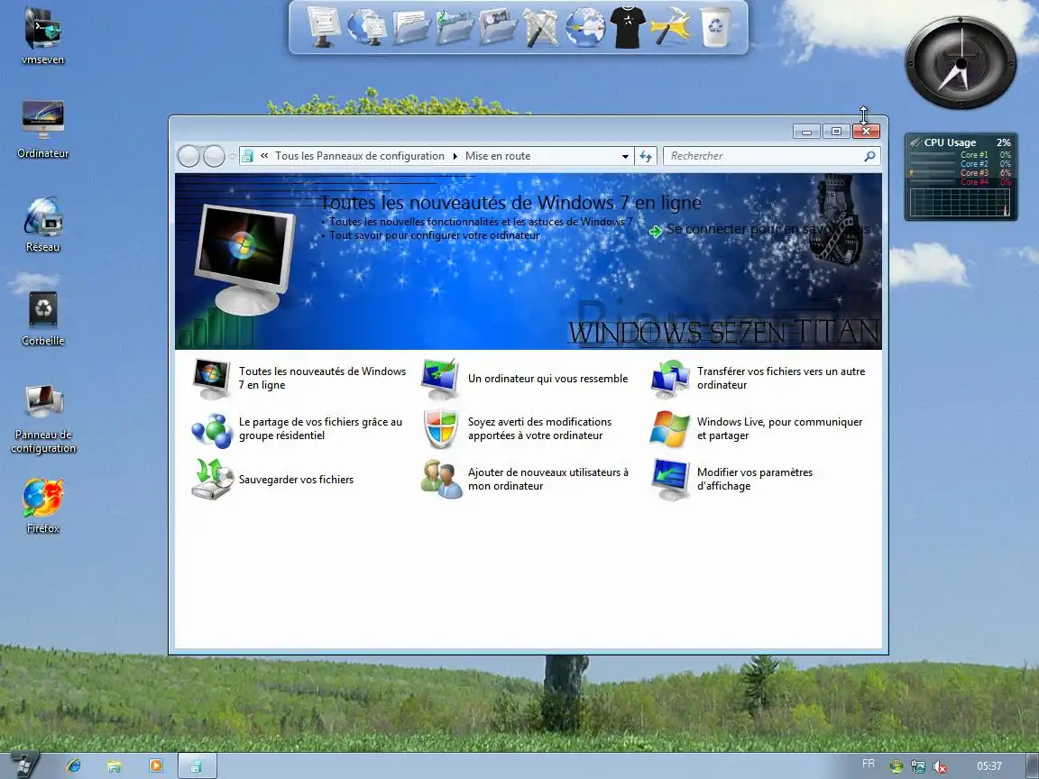Select the Panneau de configuration desktop icon
1039x779 pixels.
click(x=43, y=418)
